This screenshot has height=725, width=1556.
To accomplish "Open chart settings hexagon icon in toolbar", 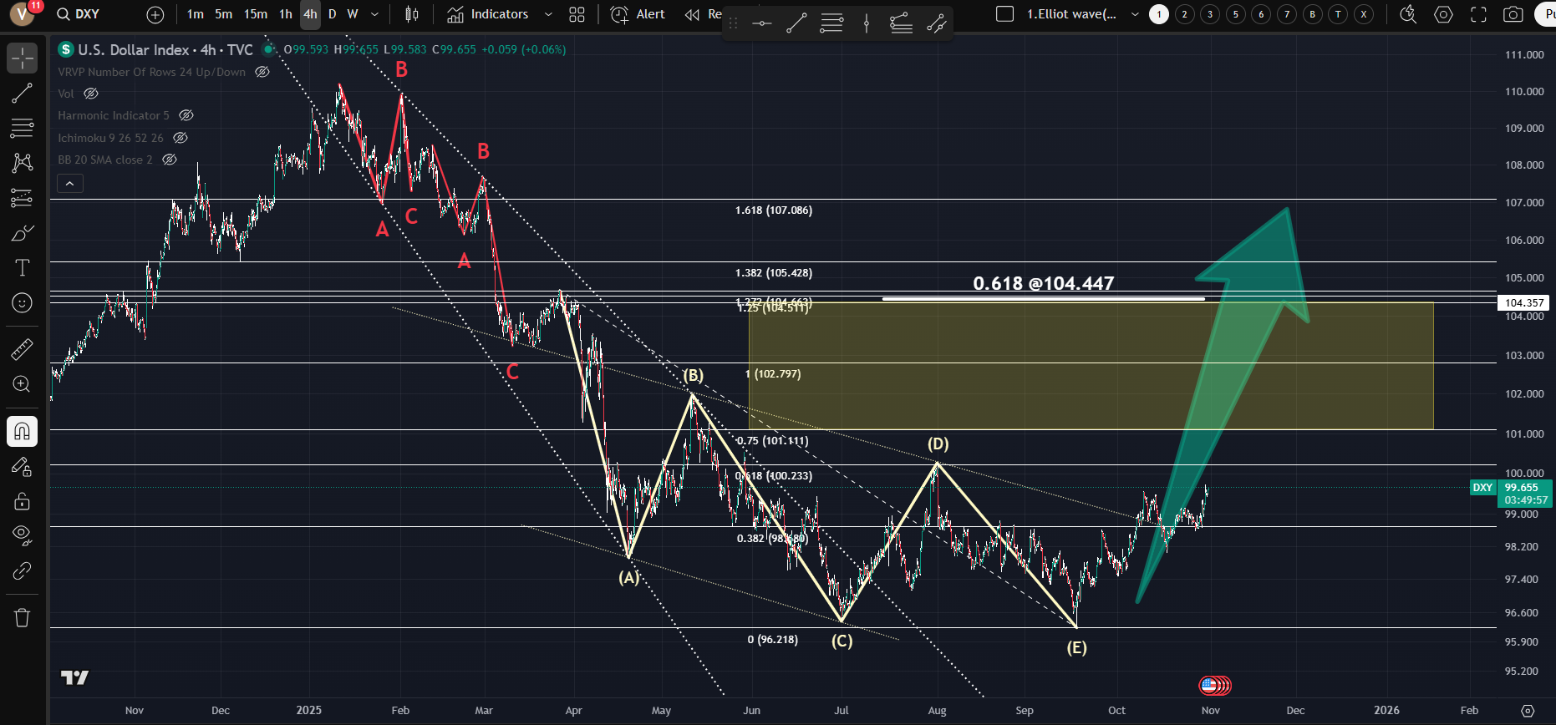I will [x=1443, y=14].
